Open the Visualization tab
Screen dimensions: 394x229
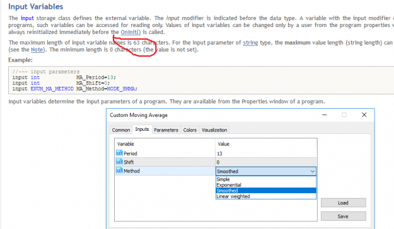tap(214, 130)
